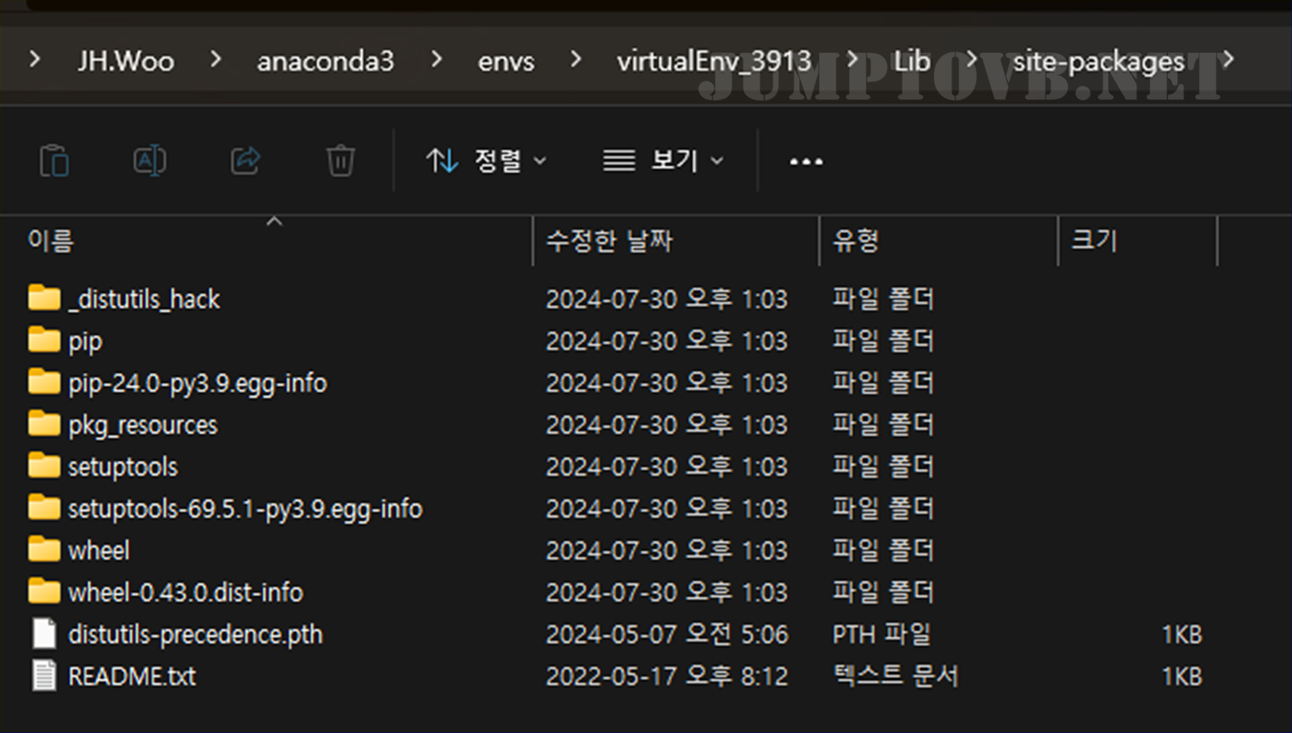
Task: Select the setuptools-69.5.1-py3.9.egg-info folder
Action: [x=245, y=509]
